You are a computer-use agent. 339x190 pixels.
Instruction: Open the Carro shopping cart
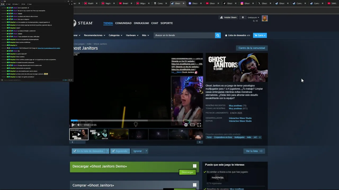[x=260, y=35]
